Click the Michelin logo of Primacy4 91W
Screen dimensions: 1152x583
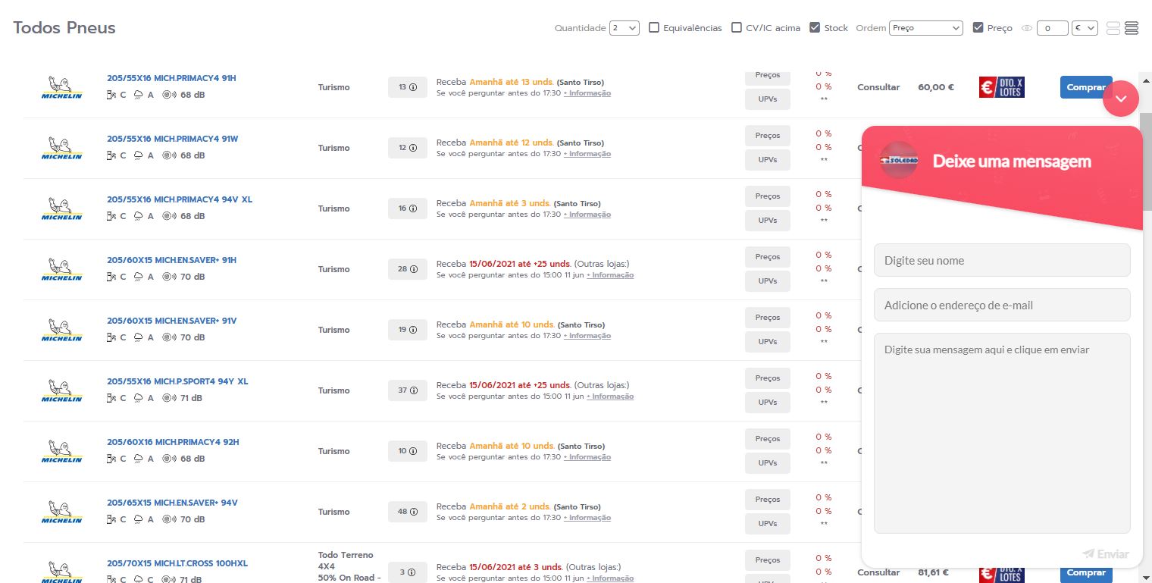61,148
